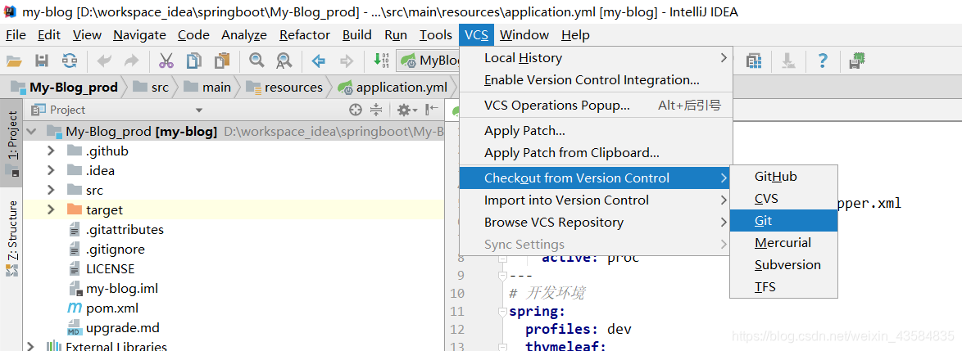Screen dimensions: 962x351
Task: Expand the .idea folder
Action: tap(52, 170)
